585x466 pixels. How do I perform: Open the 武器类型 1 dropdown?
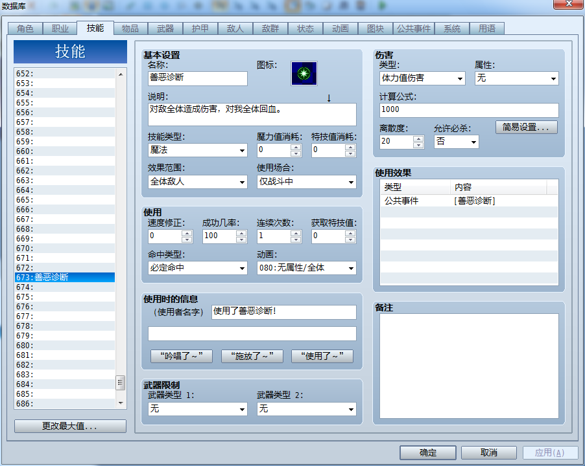click(197, 408)
